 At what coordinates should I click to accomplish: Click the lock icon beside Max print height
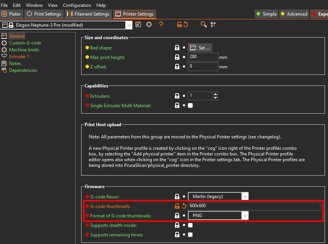[x=177, y=57]
